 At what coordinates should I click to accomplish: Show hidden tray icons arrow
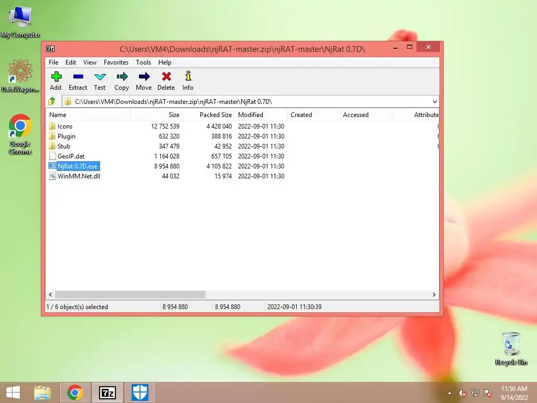coord(449,393)
